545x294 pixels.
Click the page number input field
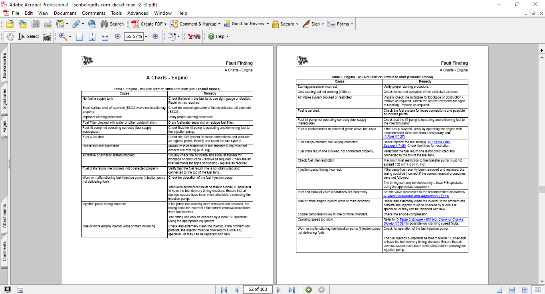[x=258, y=289]
